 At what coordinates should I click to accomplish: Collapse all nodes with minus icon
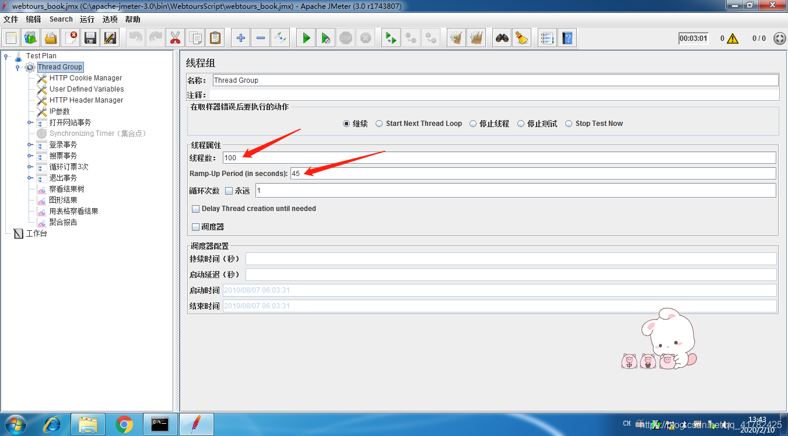coord(261,38)
